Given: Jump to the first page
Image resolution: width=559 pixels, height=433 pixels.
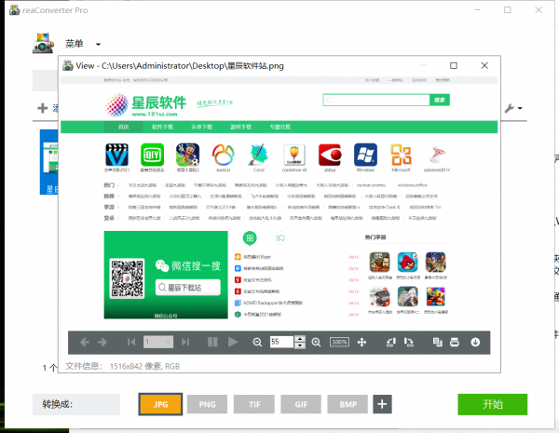Looking at the screenshot, I should 131,342.
